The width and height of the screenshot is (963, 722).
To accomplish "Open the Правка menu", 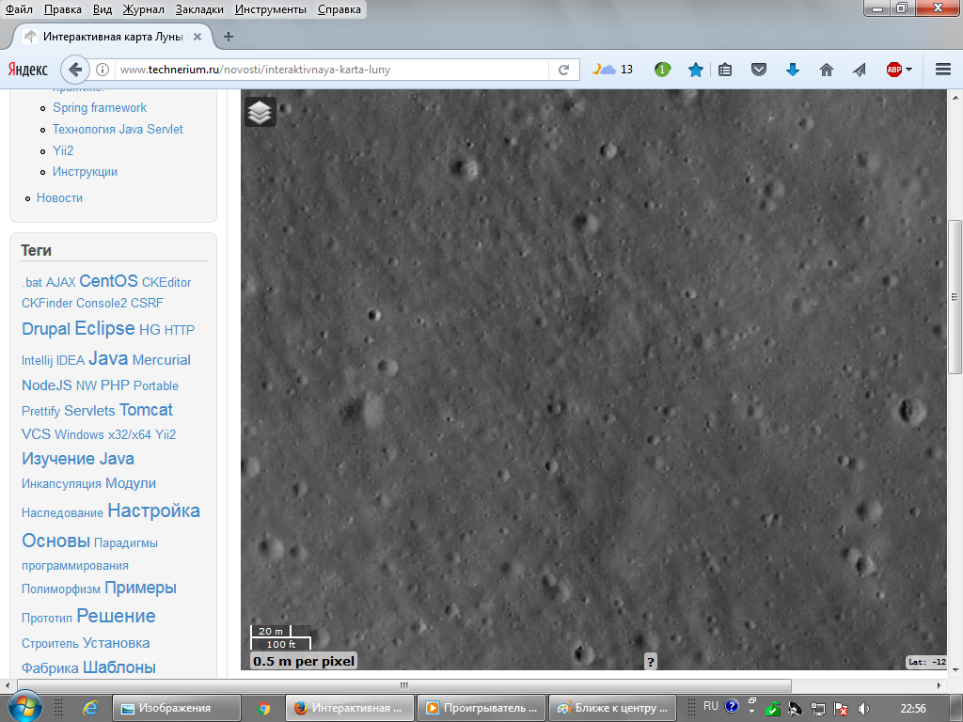I will 63,9.
